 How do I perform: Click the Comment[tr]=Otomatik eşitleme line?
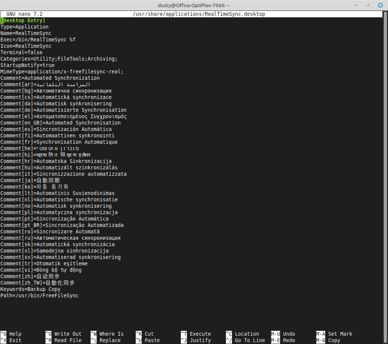[44, 263]
